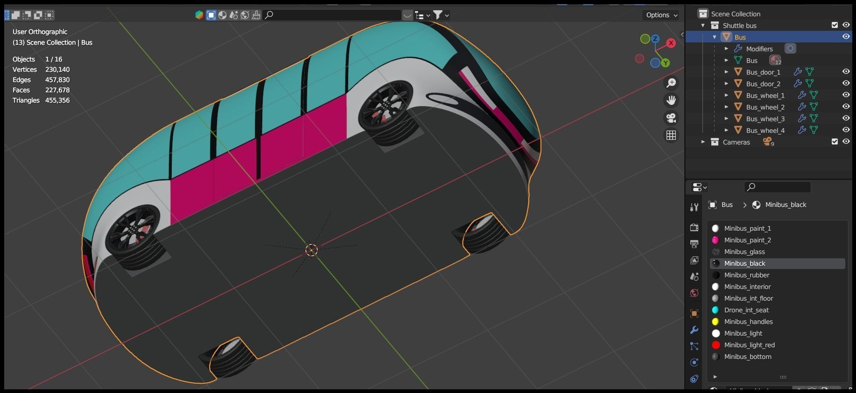Hide Bus_wheel_1 with its eye icon
Image resolution: width=856 pixels, height=393 pixels.
pyautogui.click(x=846, y=95)
